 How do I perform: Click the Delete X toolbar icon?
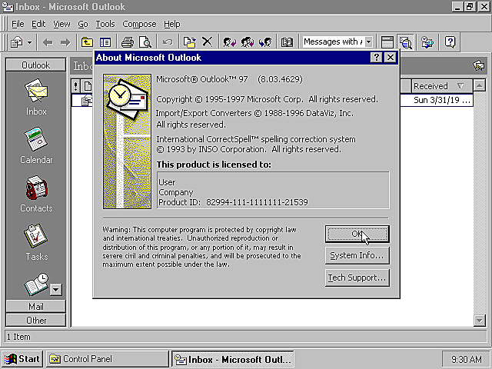click(x=207, y=42)
